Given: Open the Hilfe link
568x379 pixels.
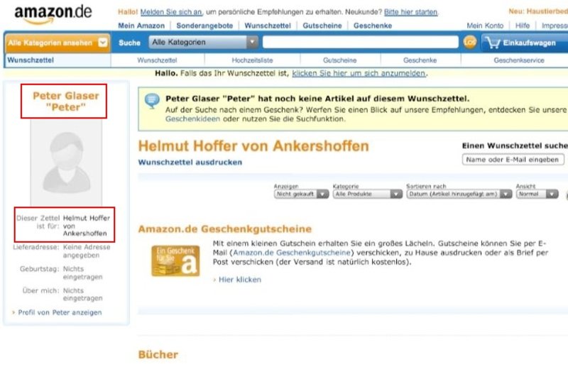Looking at the screenshot, I should click(523, 26).
